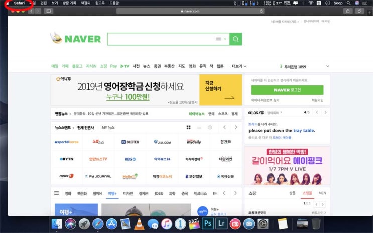
Task: Show next topic tabs arrow
Action: [x=235, y=193]
